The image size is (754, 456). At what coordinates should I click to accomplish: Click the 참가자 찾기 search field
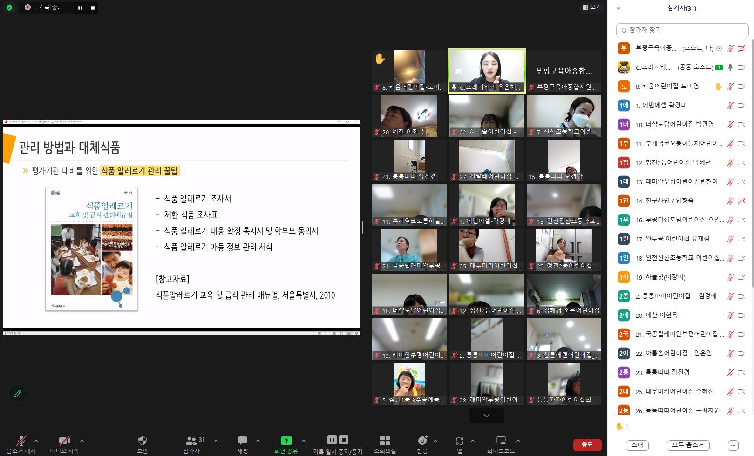[682, 30]
